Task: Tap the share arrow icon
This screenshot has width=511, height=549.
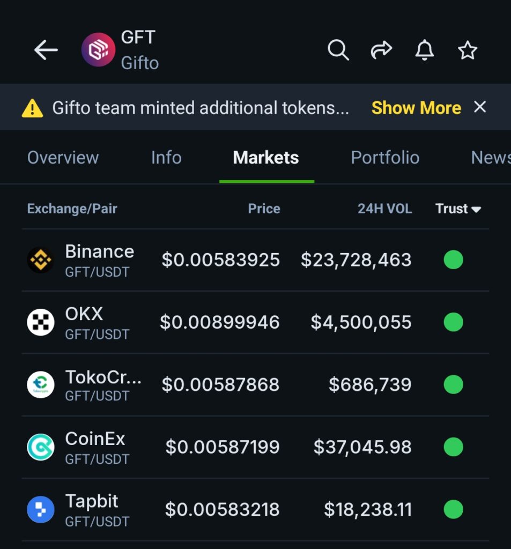Action: 381,50
